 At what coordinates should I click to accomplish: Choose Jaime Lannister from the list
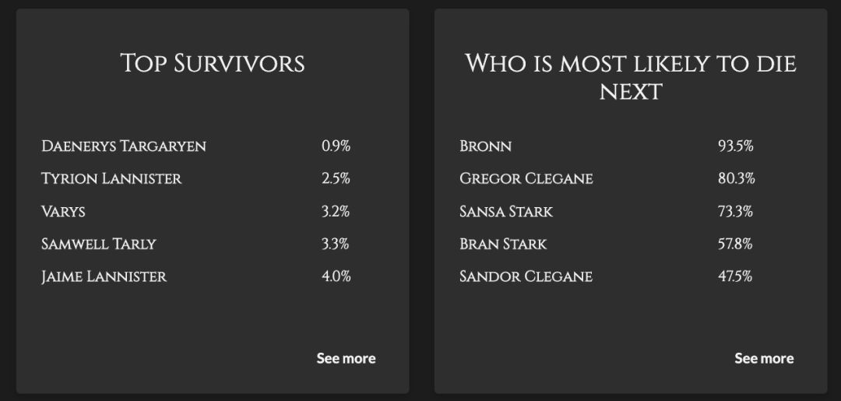(104, 276)
